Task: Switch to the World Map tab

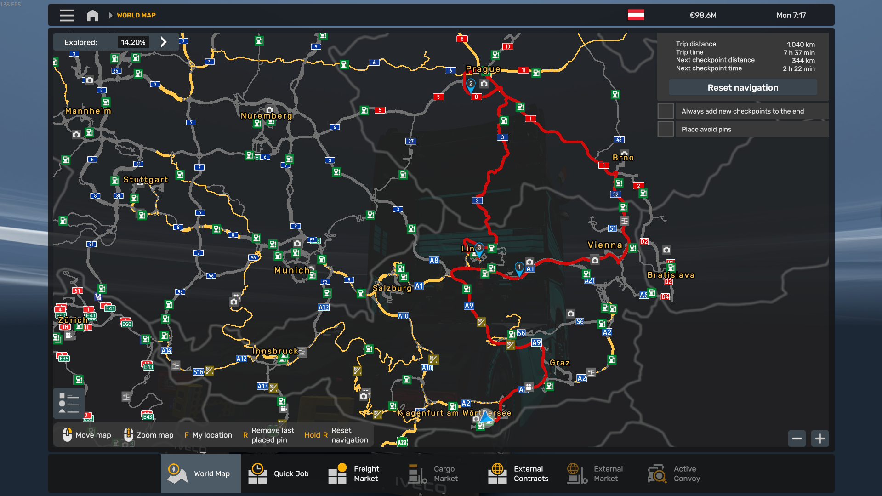Action: 200,473
